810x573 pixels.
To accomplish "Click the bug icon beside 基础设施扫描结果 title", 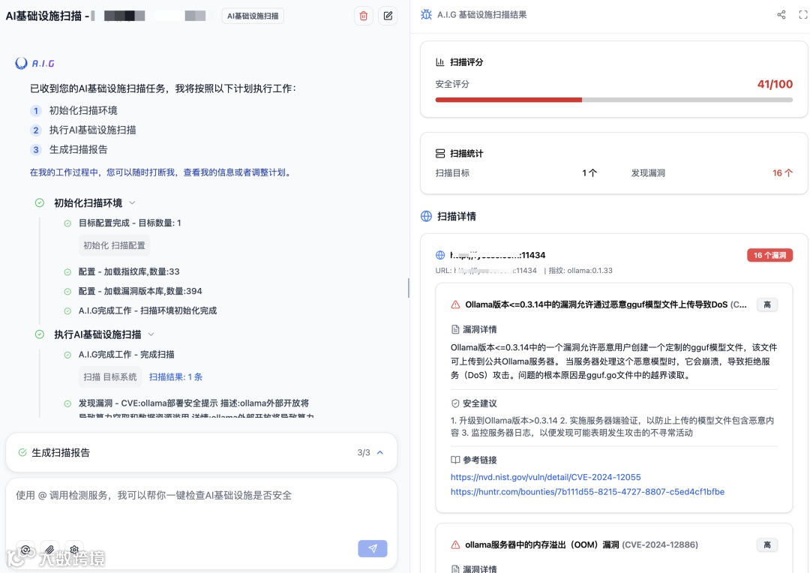I will pyautogui.click(x=426, y=14).
